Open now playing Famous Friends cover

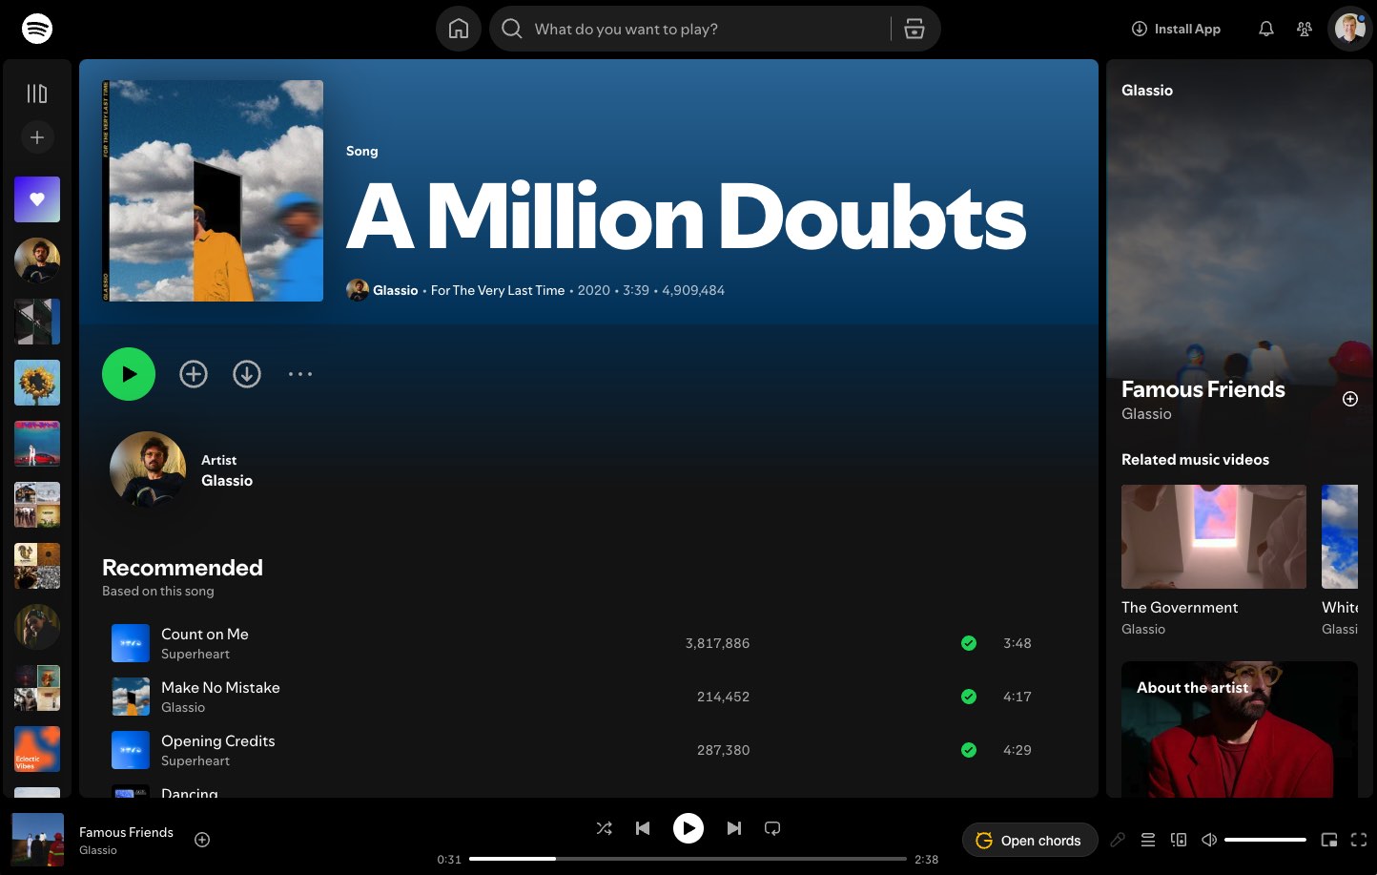[x=37, y=840]
